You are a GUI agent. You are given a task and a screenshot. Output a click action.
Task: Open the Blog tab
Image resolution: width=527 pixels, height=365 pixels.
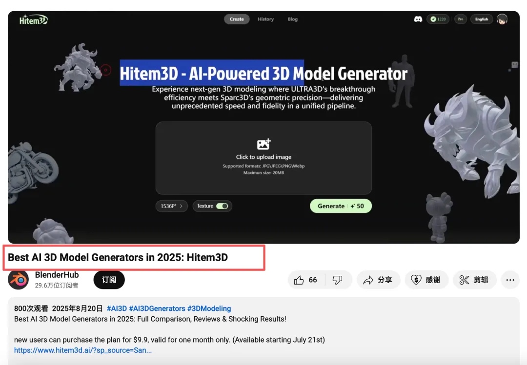click(292, 19)
